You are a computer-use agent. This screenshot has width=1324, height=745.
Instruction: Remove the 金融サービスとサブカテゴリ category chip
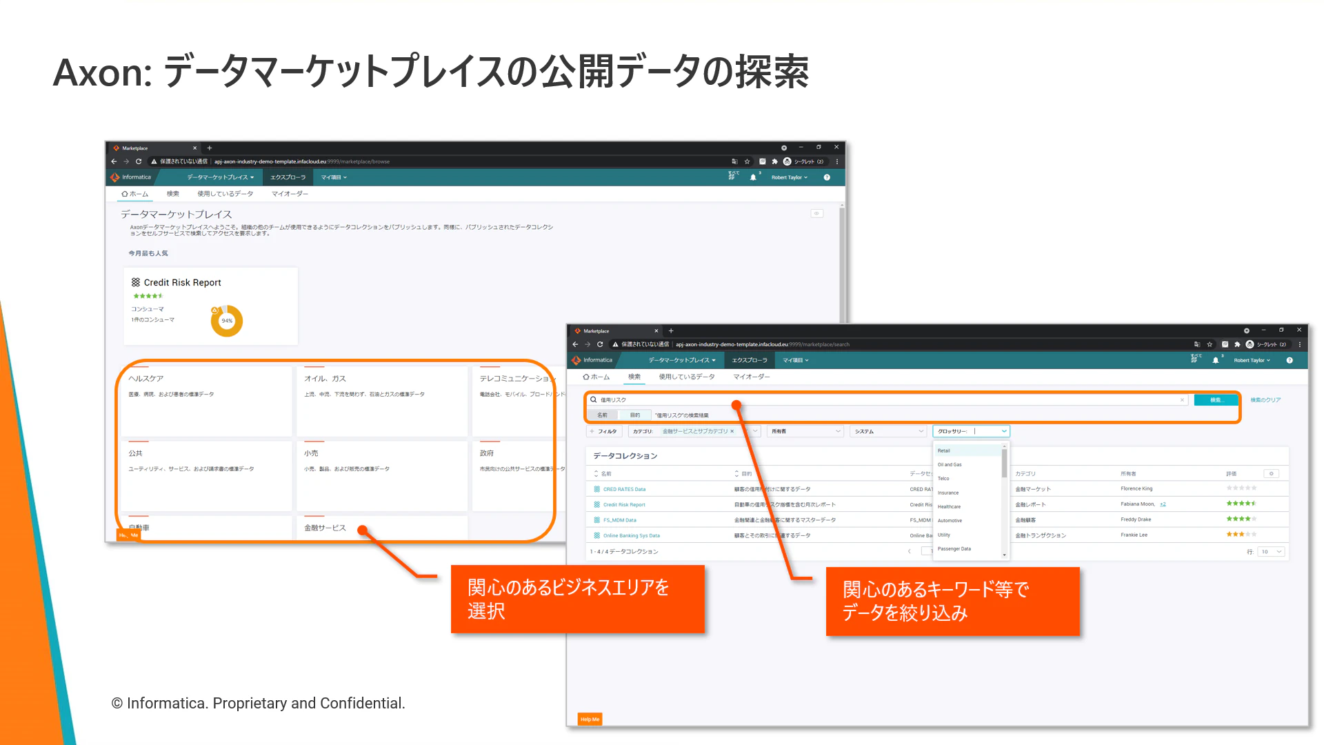click(732, 431)
